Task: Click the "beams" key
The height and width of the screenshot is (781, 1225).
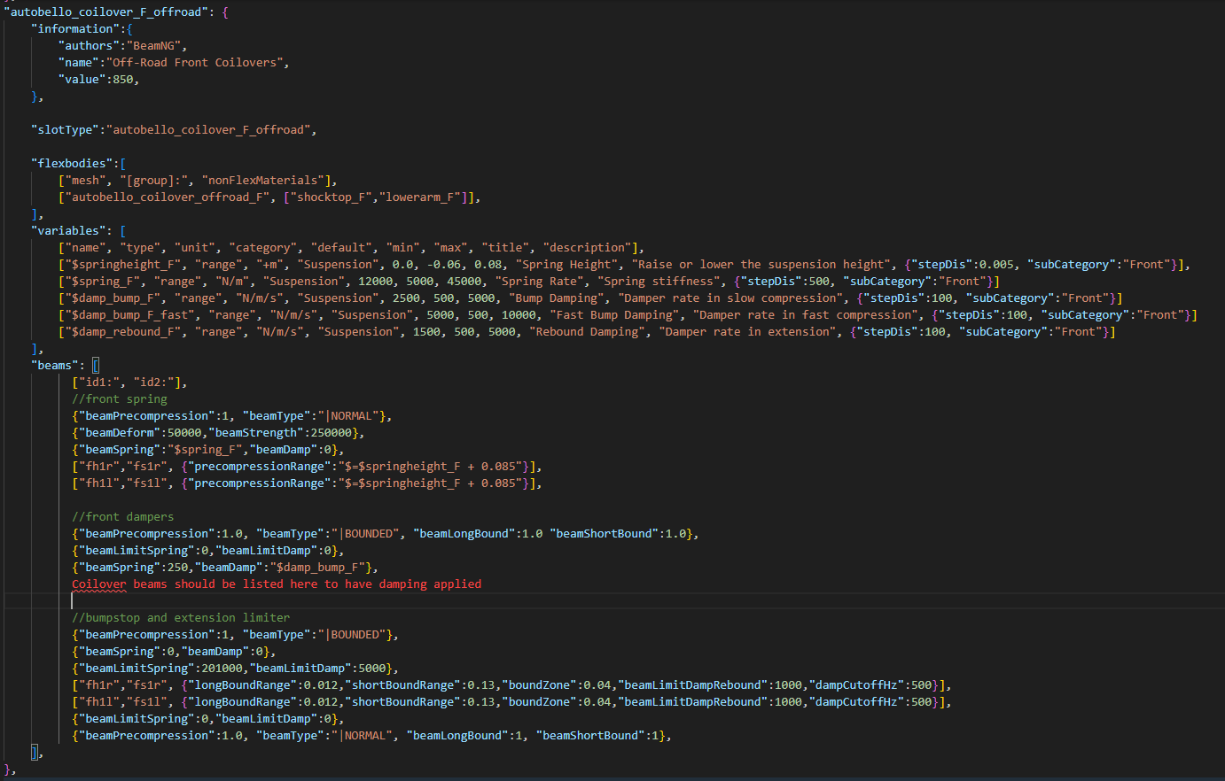Action: point(55,366)
